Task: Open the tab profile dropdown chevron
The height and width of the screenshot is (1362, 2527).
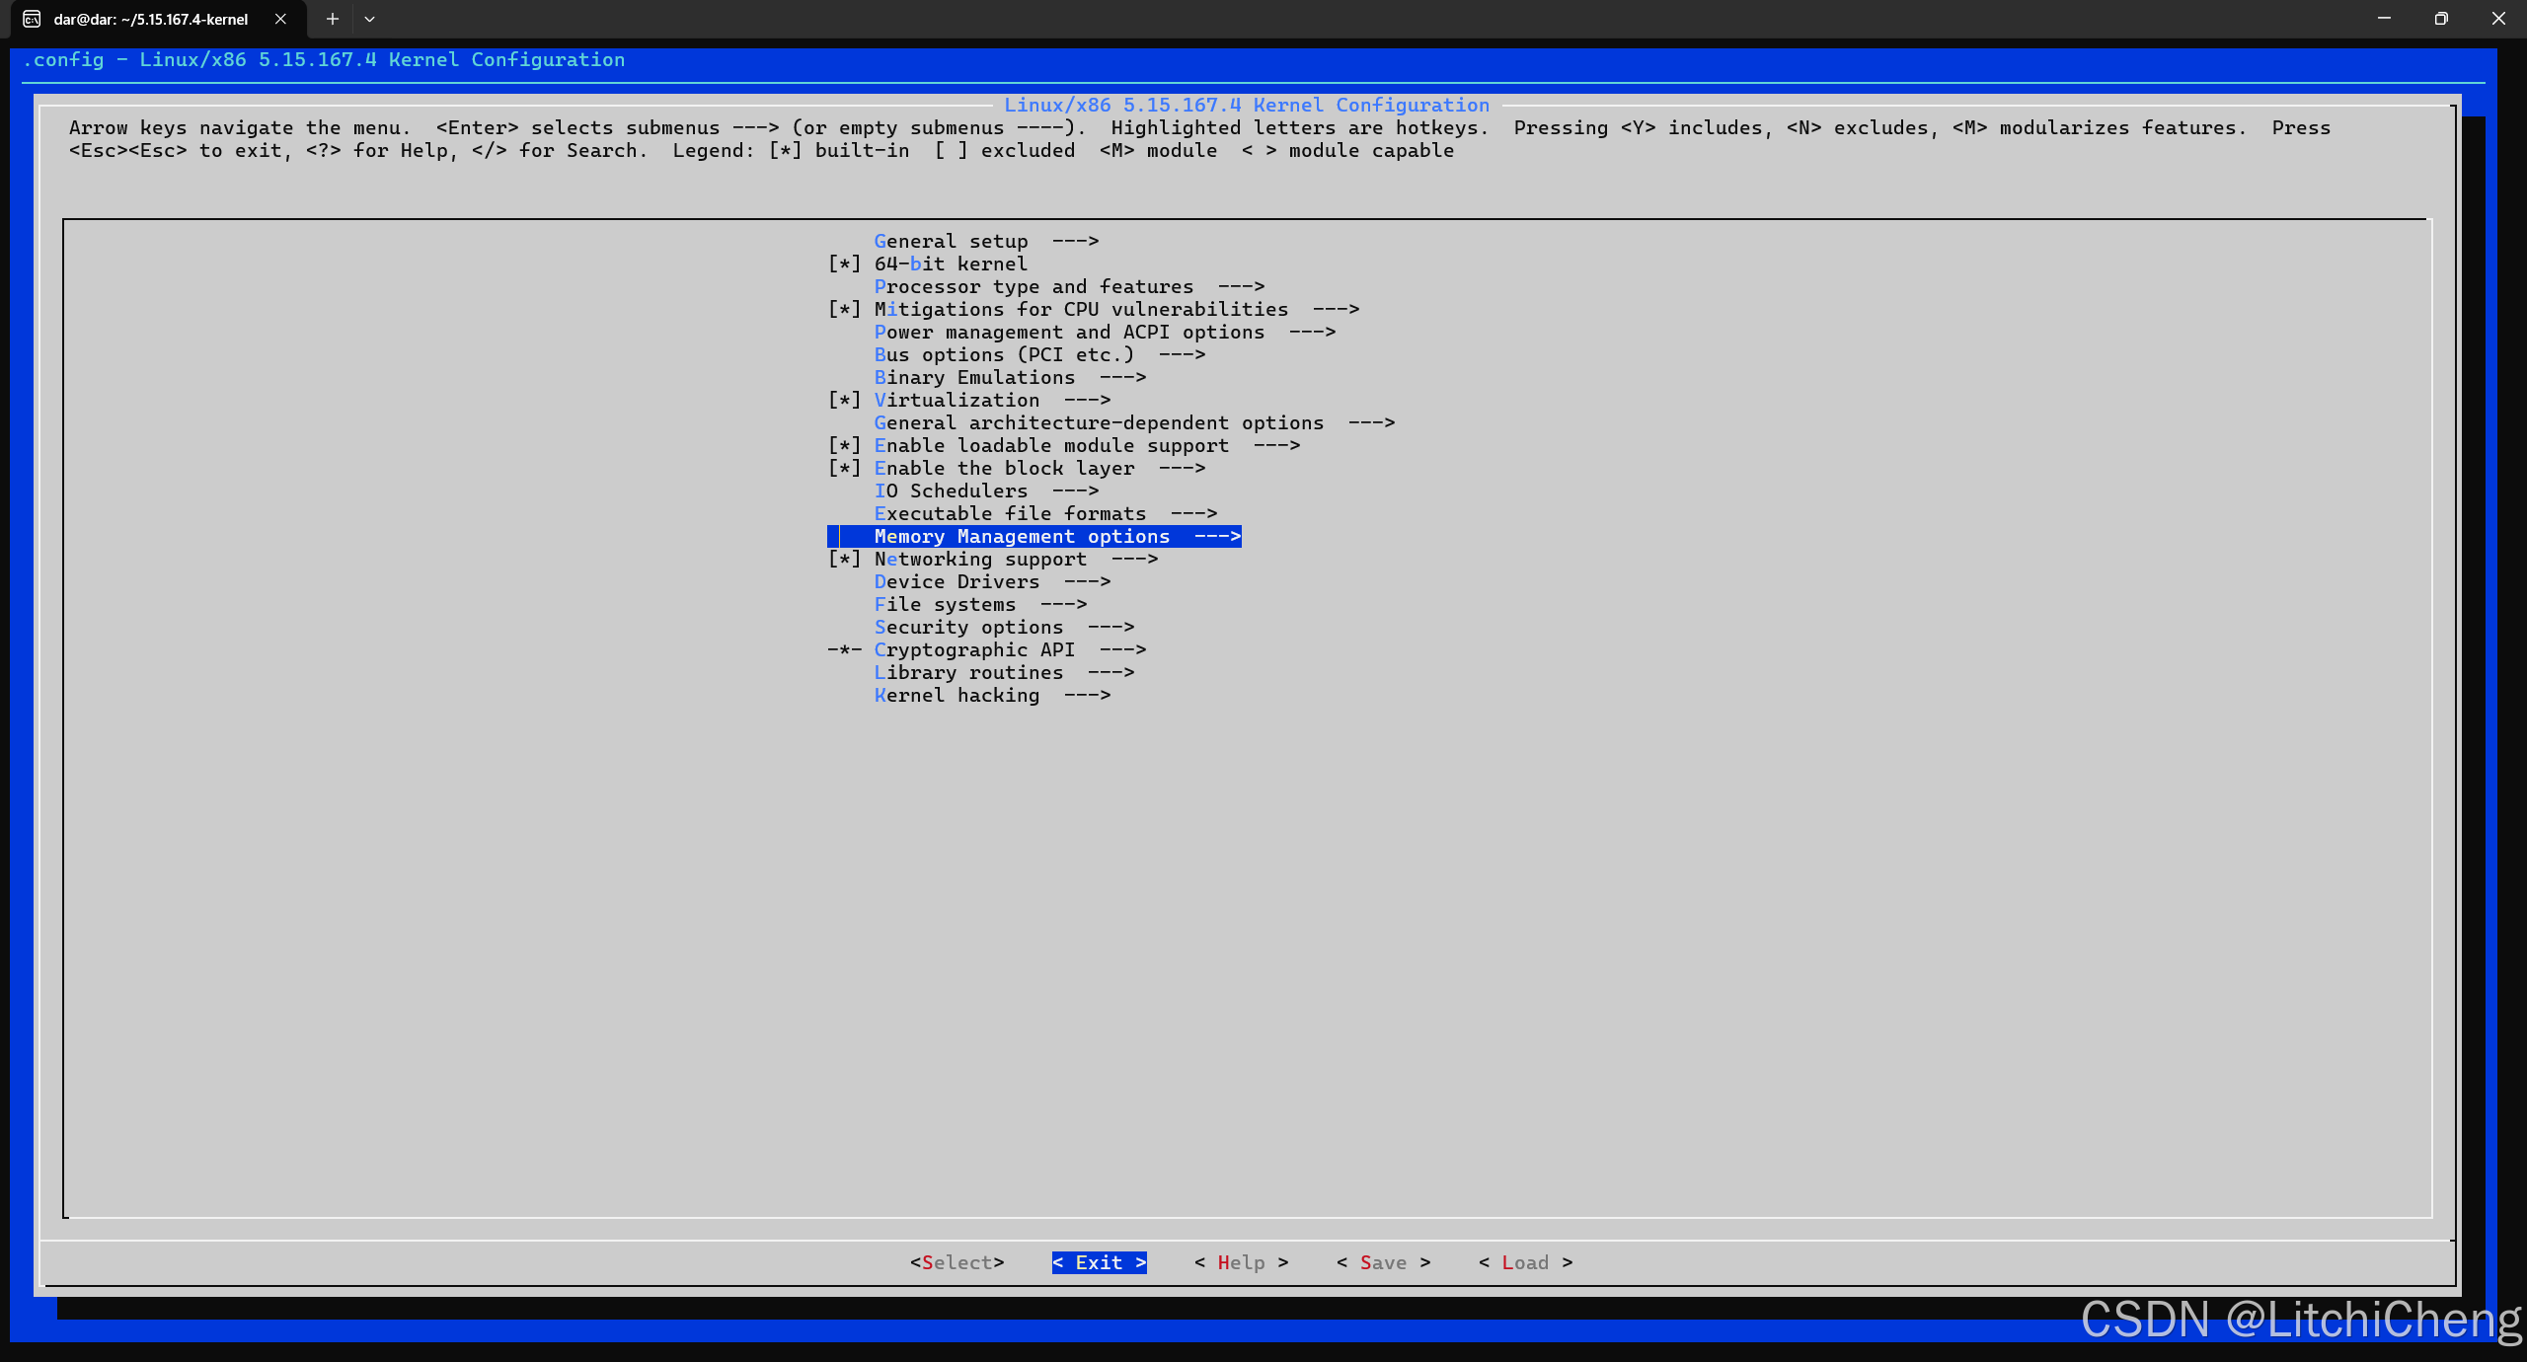Action: (x=369, y=19)
